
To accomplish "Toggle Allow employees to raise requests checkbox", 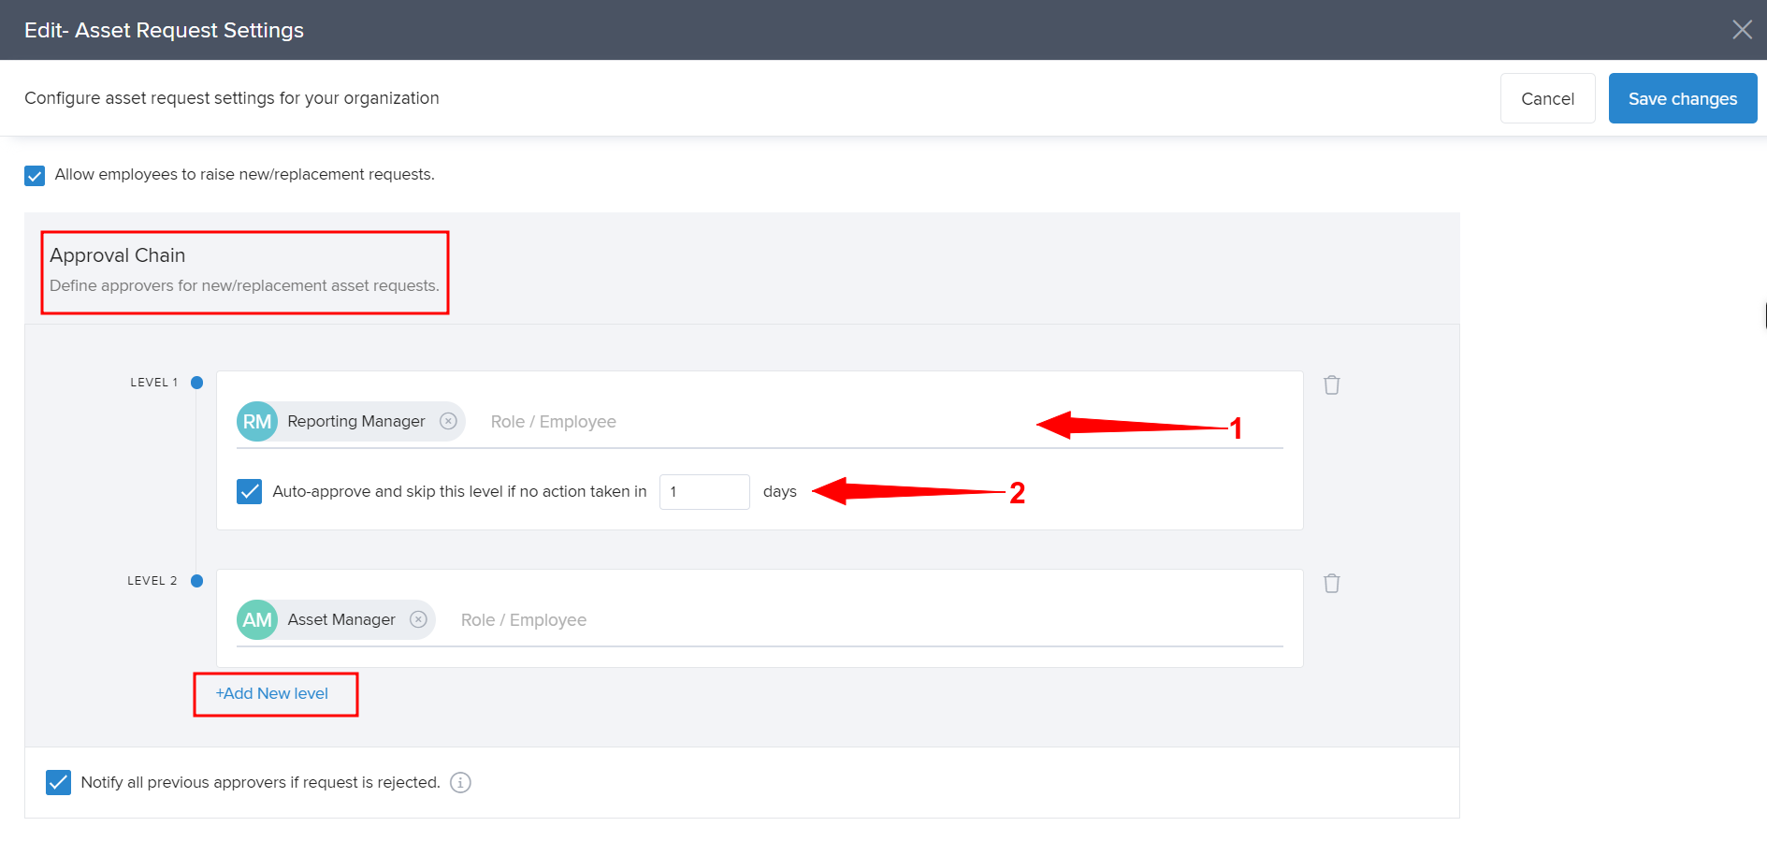I will point(35,176).
